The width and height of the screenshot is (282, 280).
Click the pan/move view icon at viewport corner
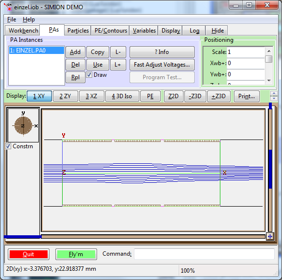(270, 237)
